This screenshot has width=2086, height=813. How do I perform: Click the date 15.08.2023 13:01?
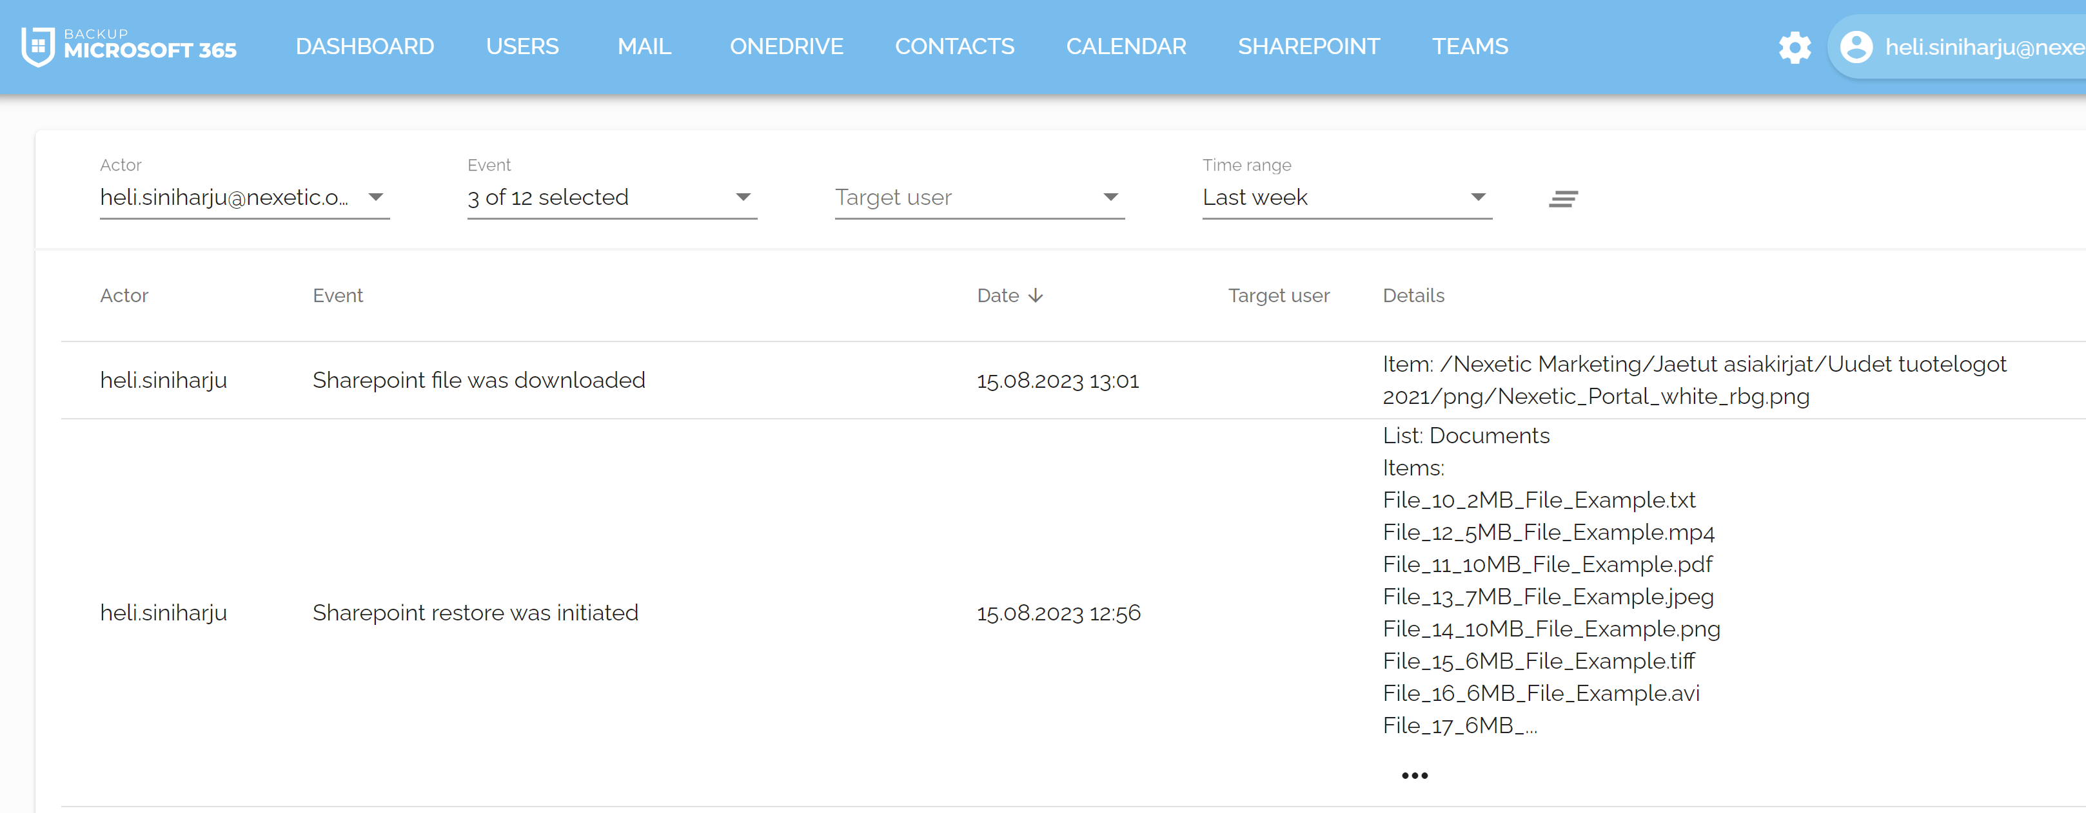click(1058, 381)
